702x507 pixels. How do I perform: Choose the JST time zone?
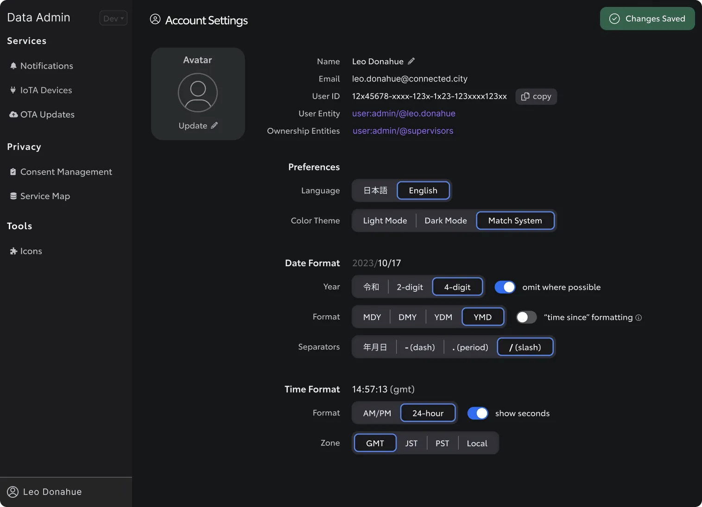pos(411,443)
